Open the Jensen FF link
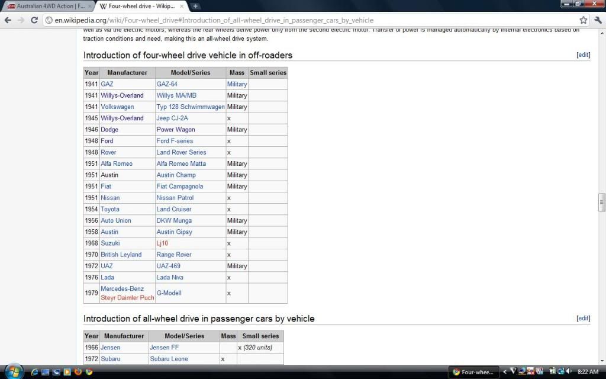Viewport: 606px width, 379px height. (x=165, y=348)
